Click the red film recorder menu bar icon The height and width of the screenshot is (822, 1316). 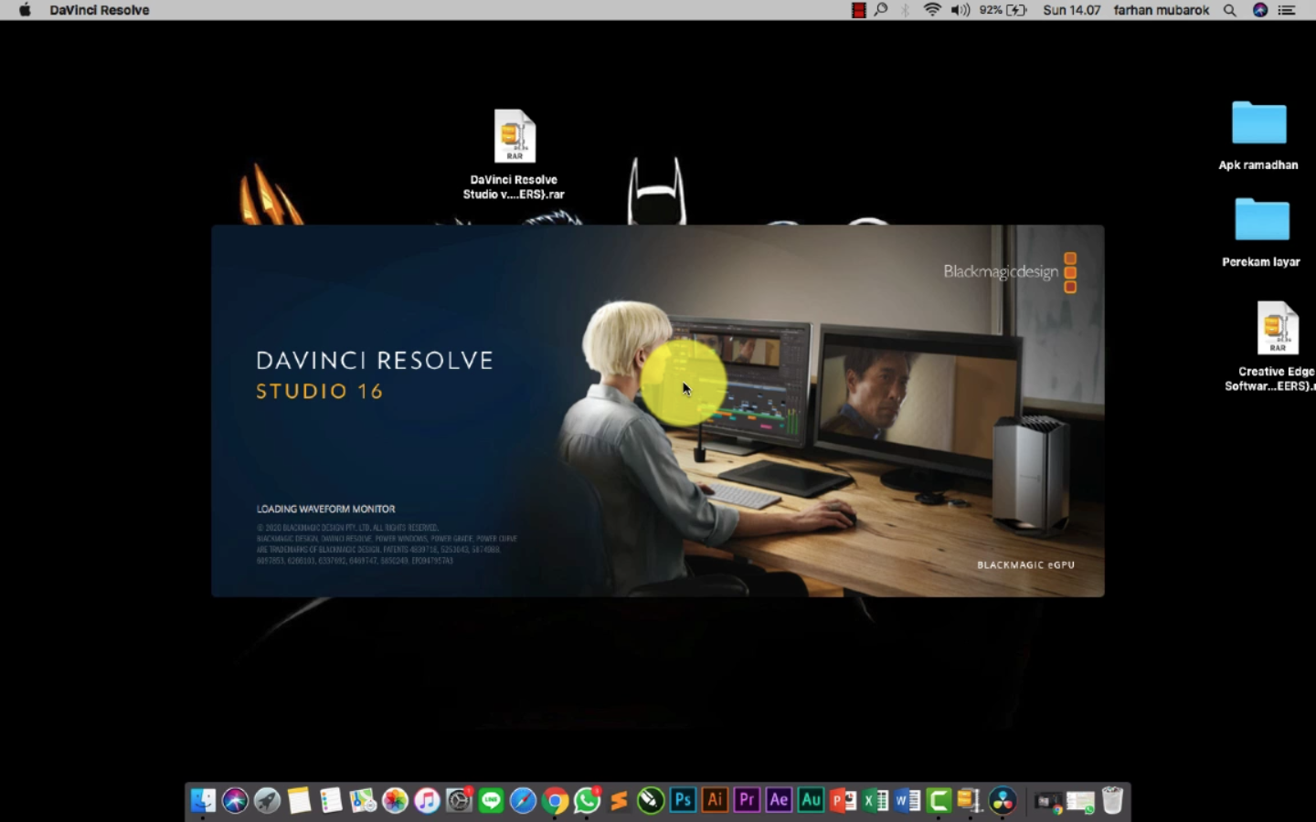pos(858,10)
